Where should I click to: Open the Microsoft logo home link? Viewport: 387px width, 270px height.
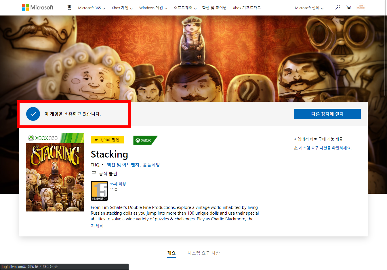point(38,7)
